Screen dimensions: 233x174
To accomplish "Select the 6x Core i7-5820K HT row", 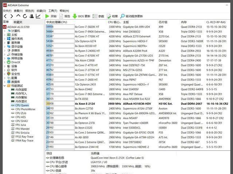I will [x=137, y=27].
